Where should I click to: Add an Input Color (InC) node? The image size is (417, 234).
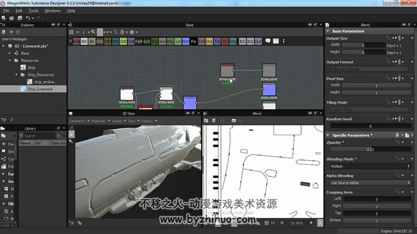[x=242, y=41]
